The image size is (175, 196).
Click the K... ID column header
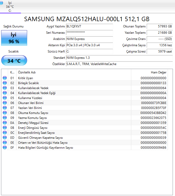[12, 72]
